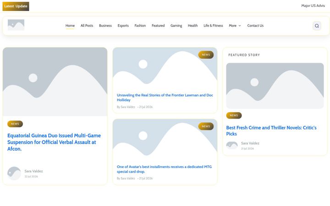Image resolution: width=330 pixels, height=206 pixels.
Task: Open the Featured menu item
Action: tap(158, 26)
